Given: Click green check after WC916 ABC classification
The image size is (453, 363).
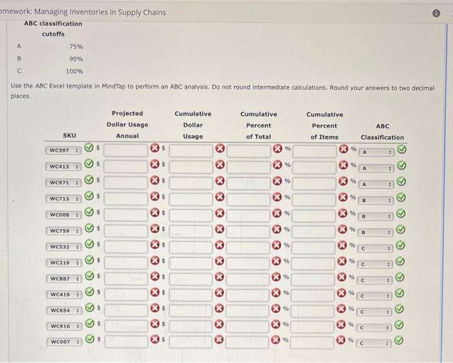Looking at the screenshot, I should [399, 325].
